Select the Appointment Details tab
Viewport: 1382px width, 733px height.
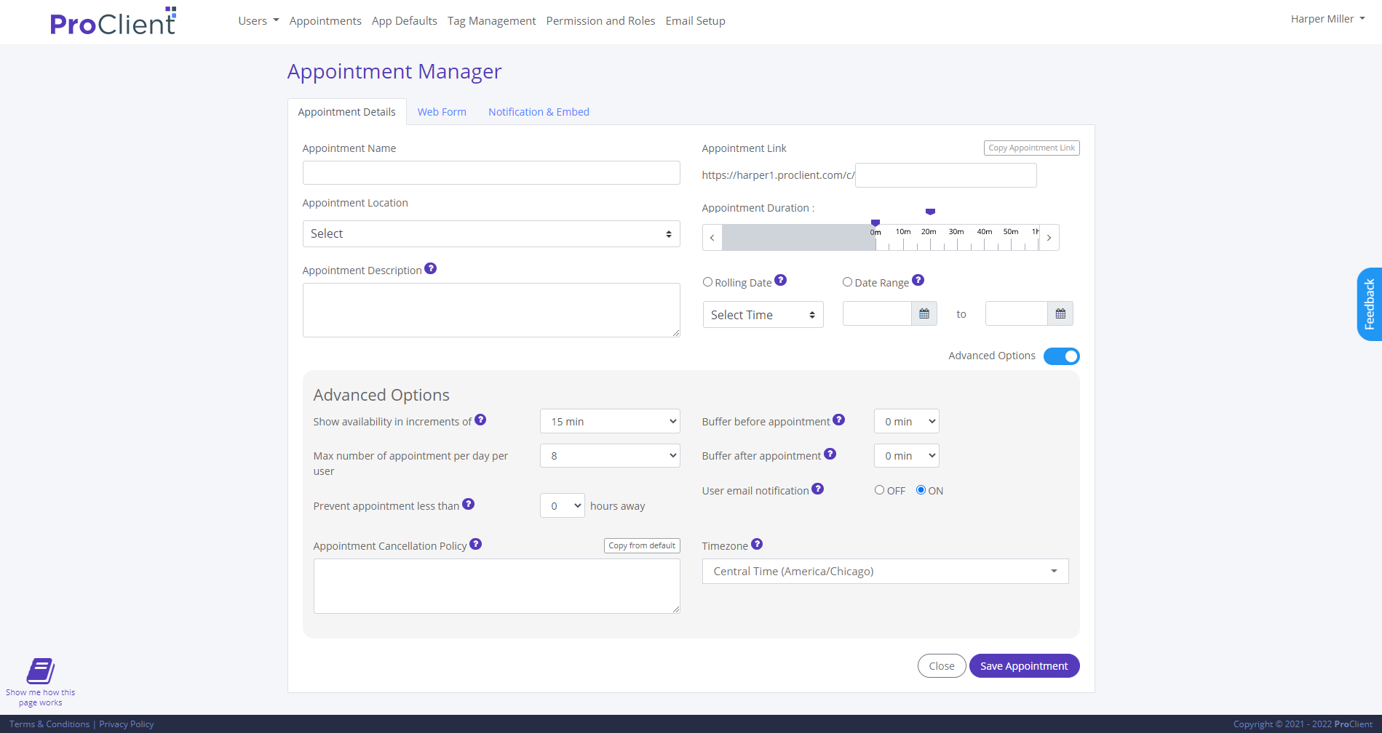(x=347, y=112)
